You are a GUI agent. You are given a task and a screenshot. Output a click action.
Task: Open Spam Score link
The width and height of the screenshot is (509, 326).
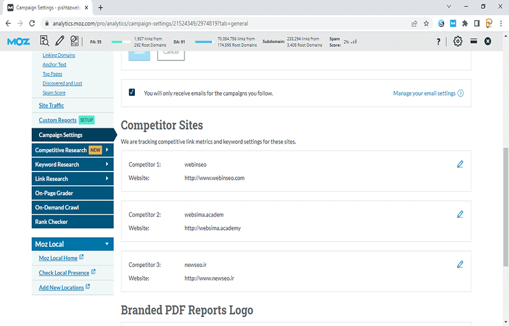point(54,93)
